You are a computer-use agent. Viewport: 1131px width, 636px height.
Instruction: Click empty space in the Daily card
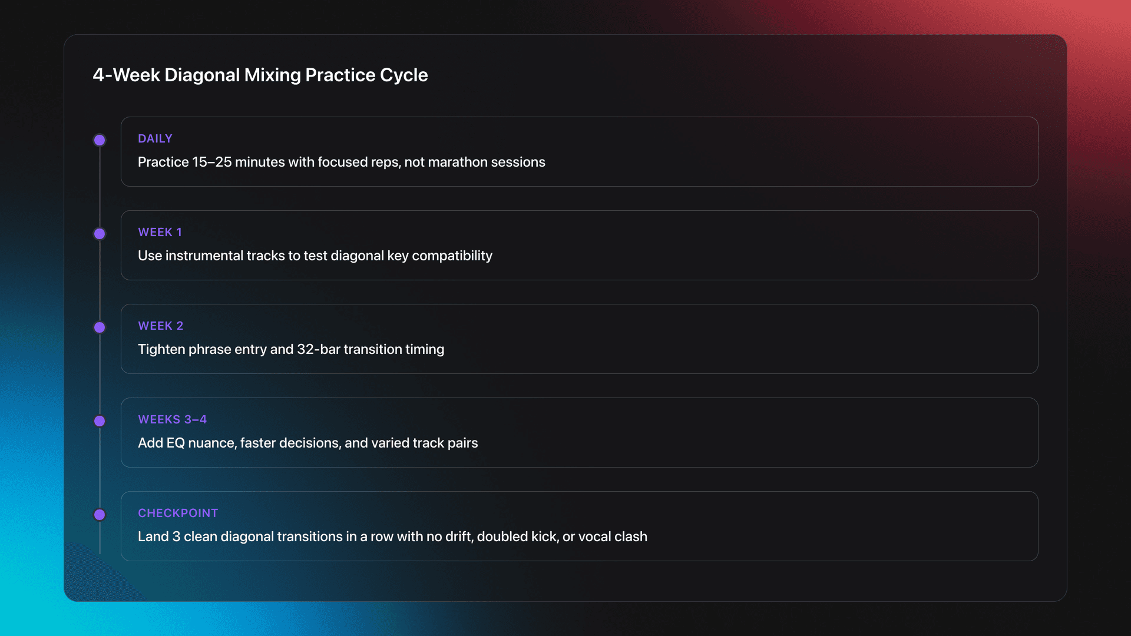[795, 152]
